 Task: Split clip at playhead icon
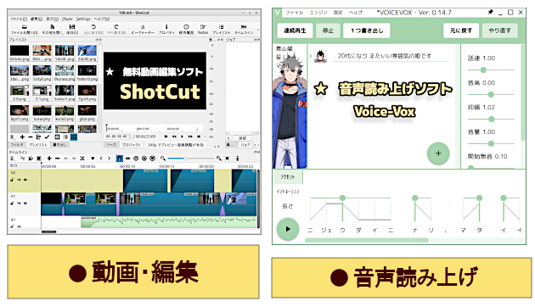[82, 159]
